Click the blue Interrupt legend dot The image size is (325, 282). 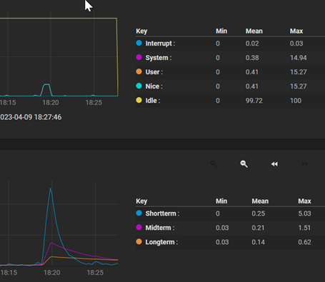139,43
